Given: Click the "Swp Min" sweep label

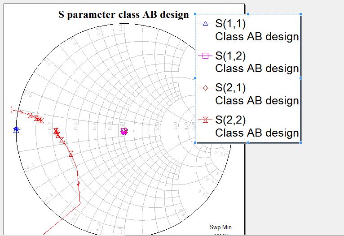Looking at the screenshot, I should click(x=220, y=227).
